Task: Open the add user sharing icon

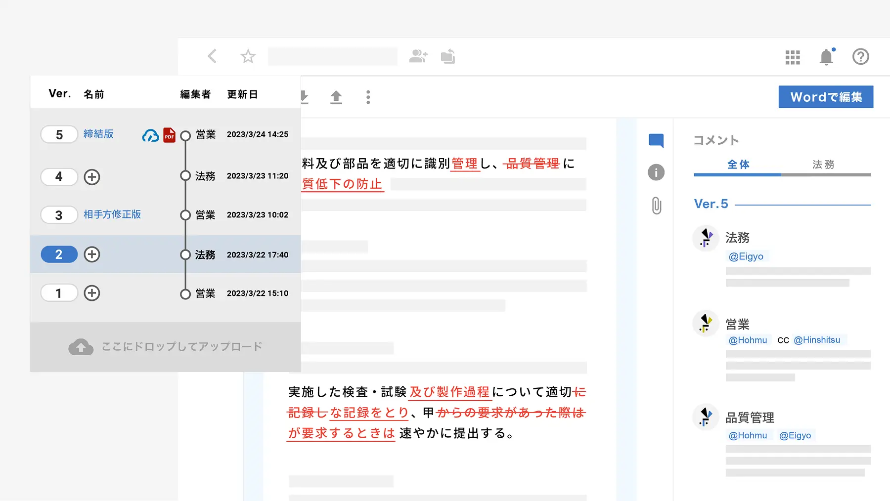Action: [x=418, y=56]
